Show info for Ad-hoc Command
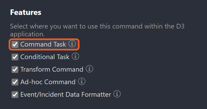The image size is (207, 109). pyautogui.click(x=82, y=82)
